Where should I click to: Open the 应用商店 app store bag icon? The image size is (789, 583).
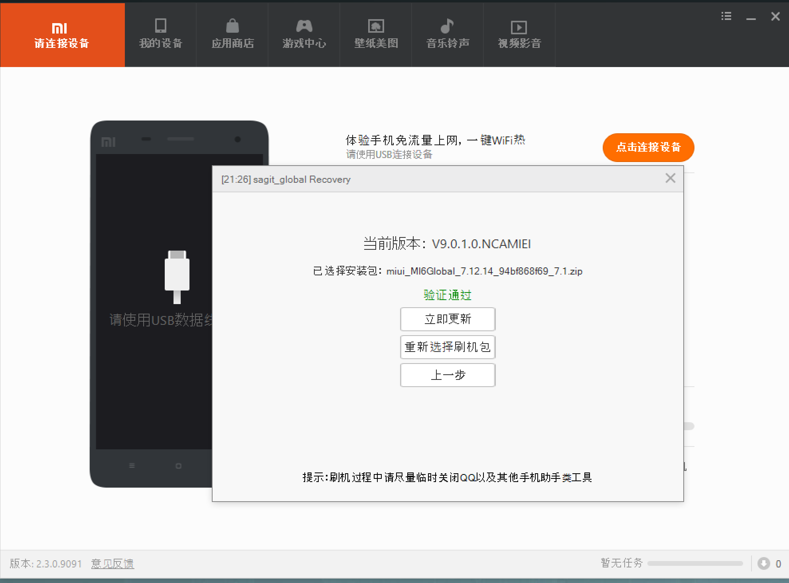(232, 26)
